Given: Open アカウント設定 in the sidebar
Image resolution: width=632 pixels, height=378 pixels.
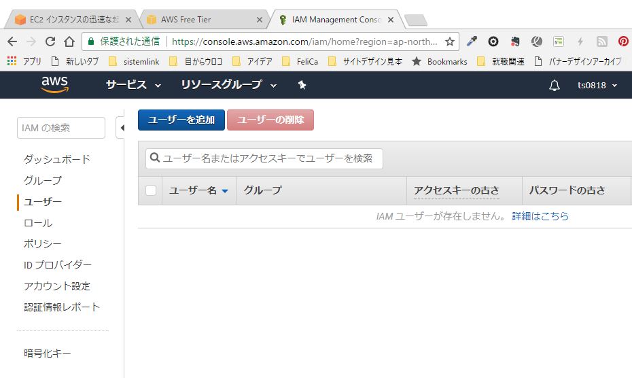Looking at the screenshot, I should (57, 286).
